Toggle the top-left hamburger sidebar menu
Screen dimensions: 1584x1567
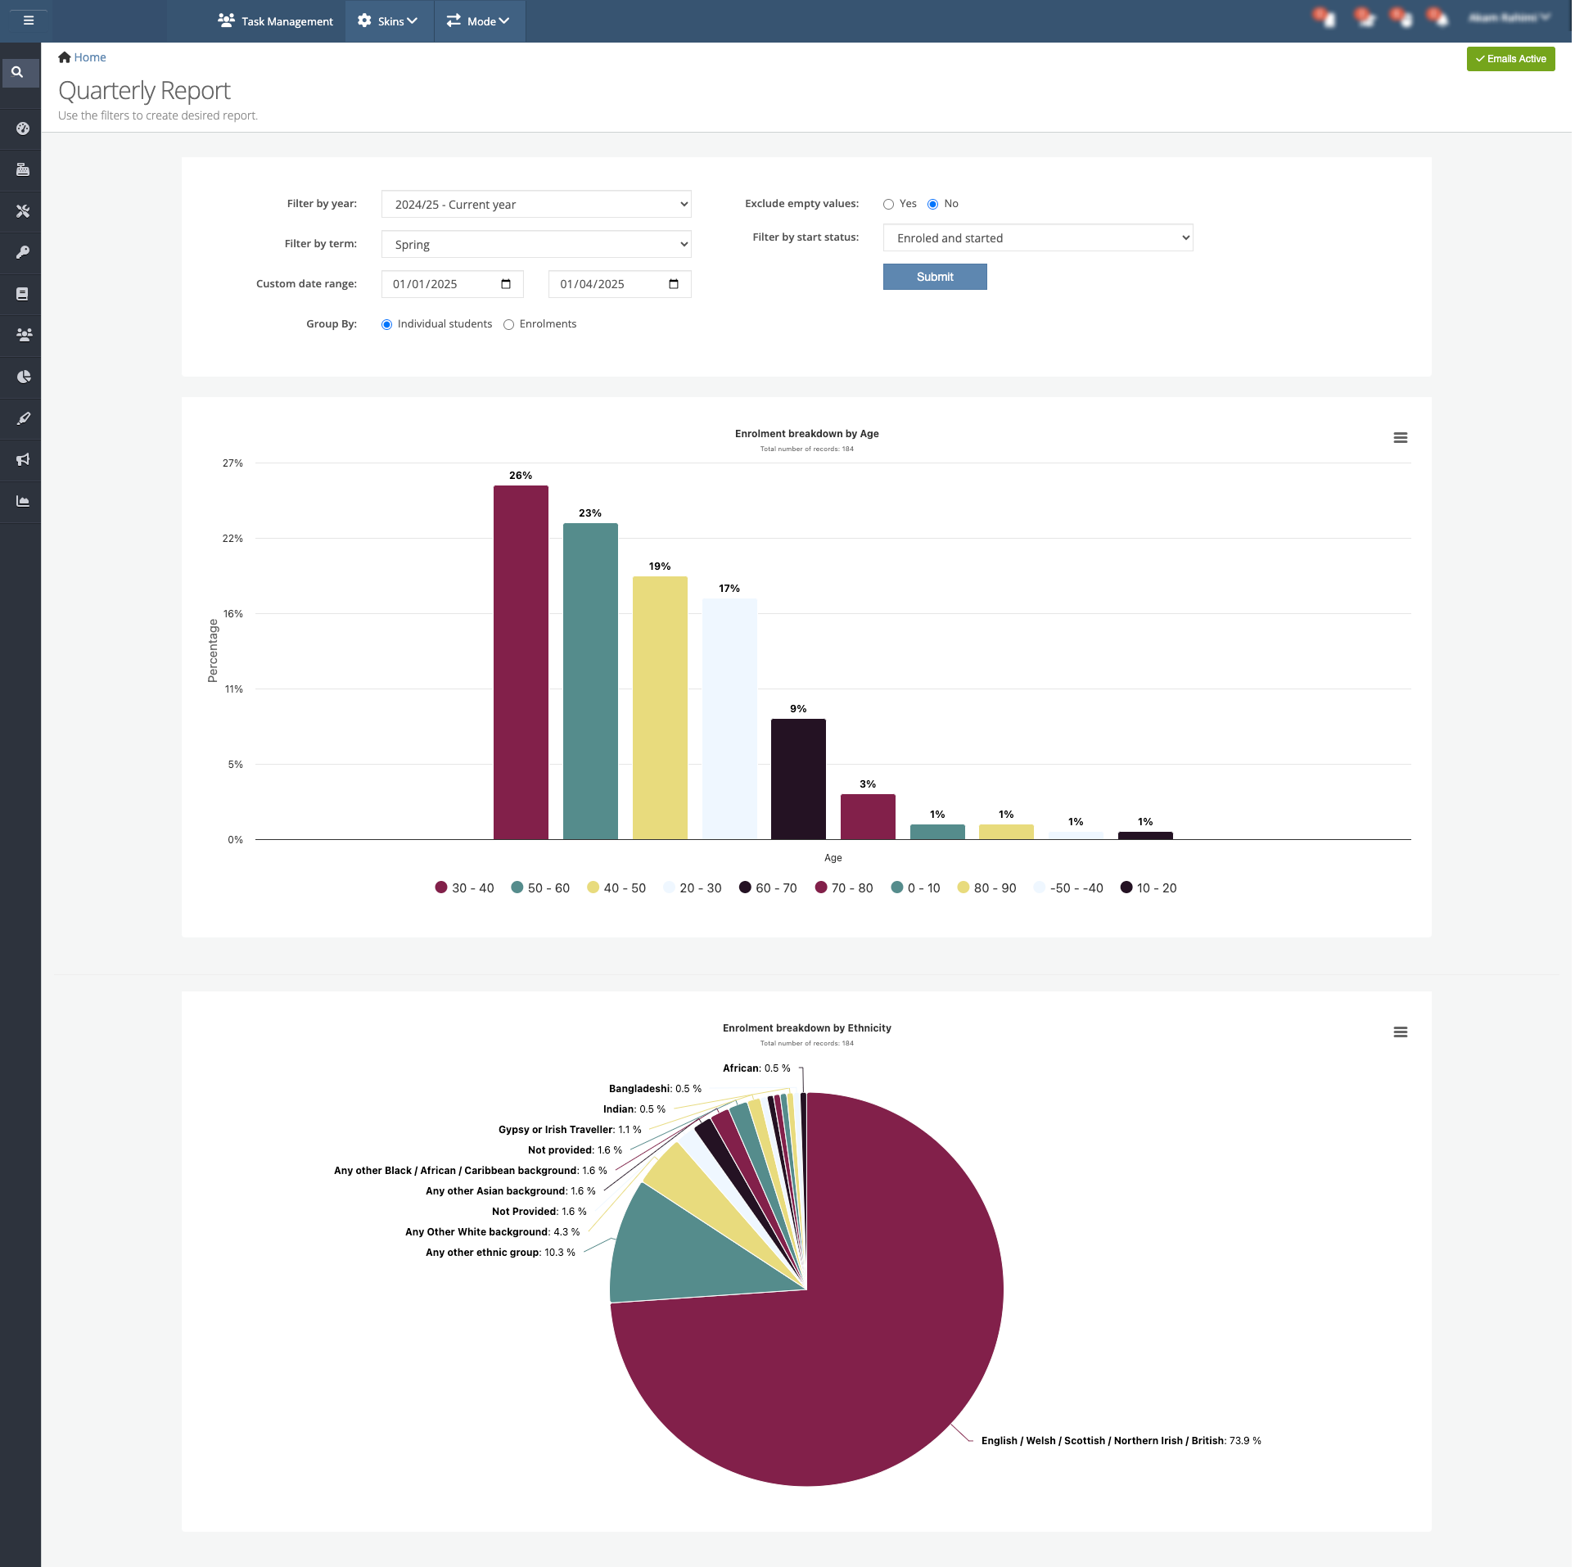point(28,20)
